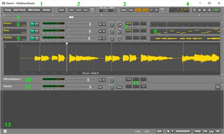Open the MORE dropdown in EGuitar editor
The image size is (224, 134).
click(x=95, y=73)
